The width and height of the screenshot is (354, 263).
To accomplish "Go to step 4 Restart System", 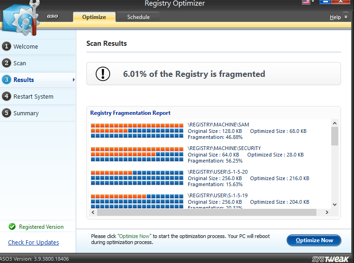I will (38, 96).
